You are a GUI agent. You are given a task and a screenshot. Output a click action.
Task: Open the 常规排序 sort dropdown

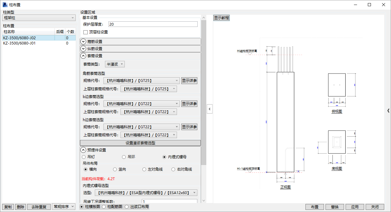click(64, 207)
